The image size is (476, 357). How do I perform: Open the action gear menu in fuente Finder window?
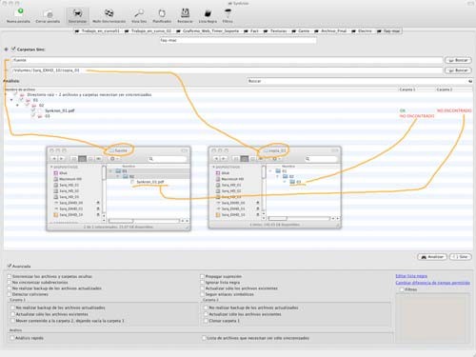(x=113, y=158)
